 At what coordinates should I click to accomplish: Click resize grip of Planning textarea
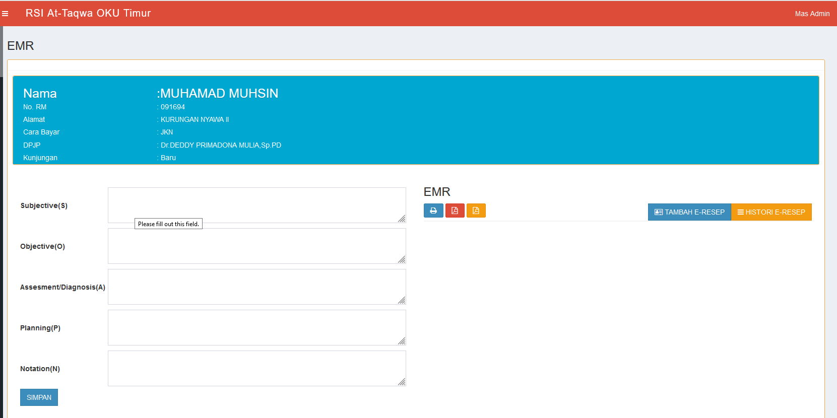point(402,341)
